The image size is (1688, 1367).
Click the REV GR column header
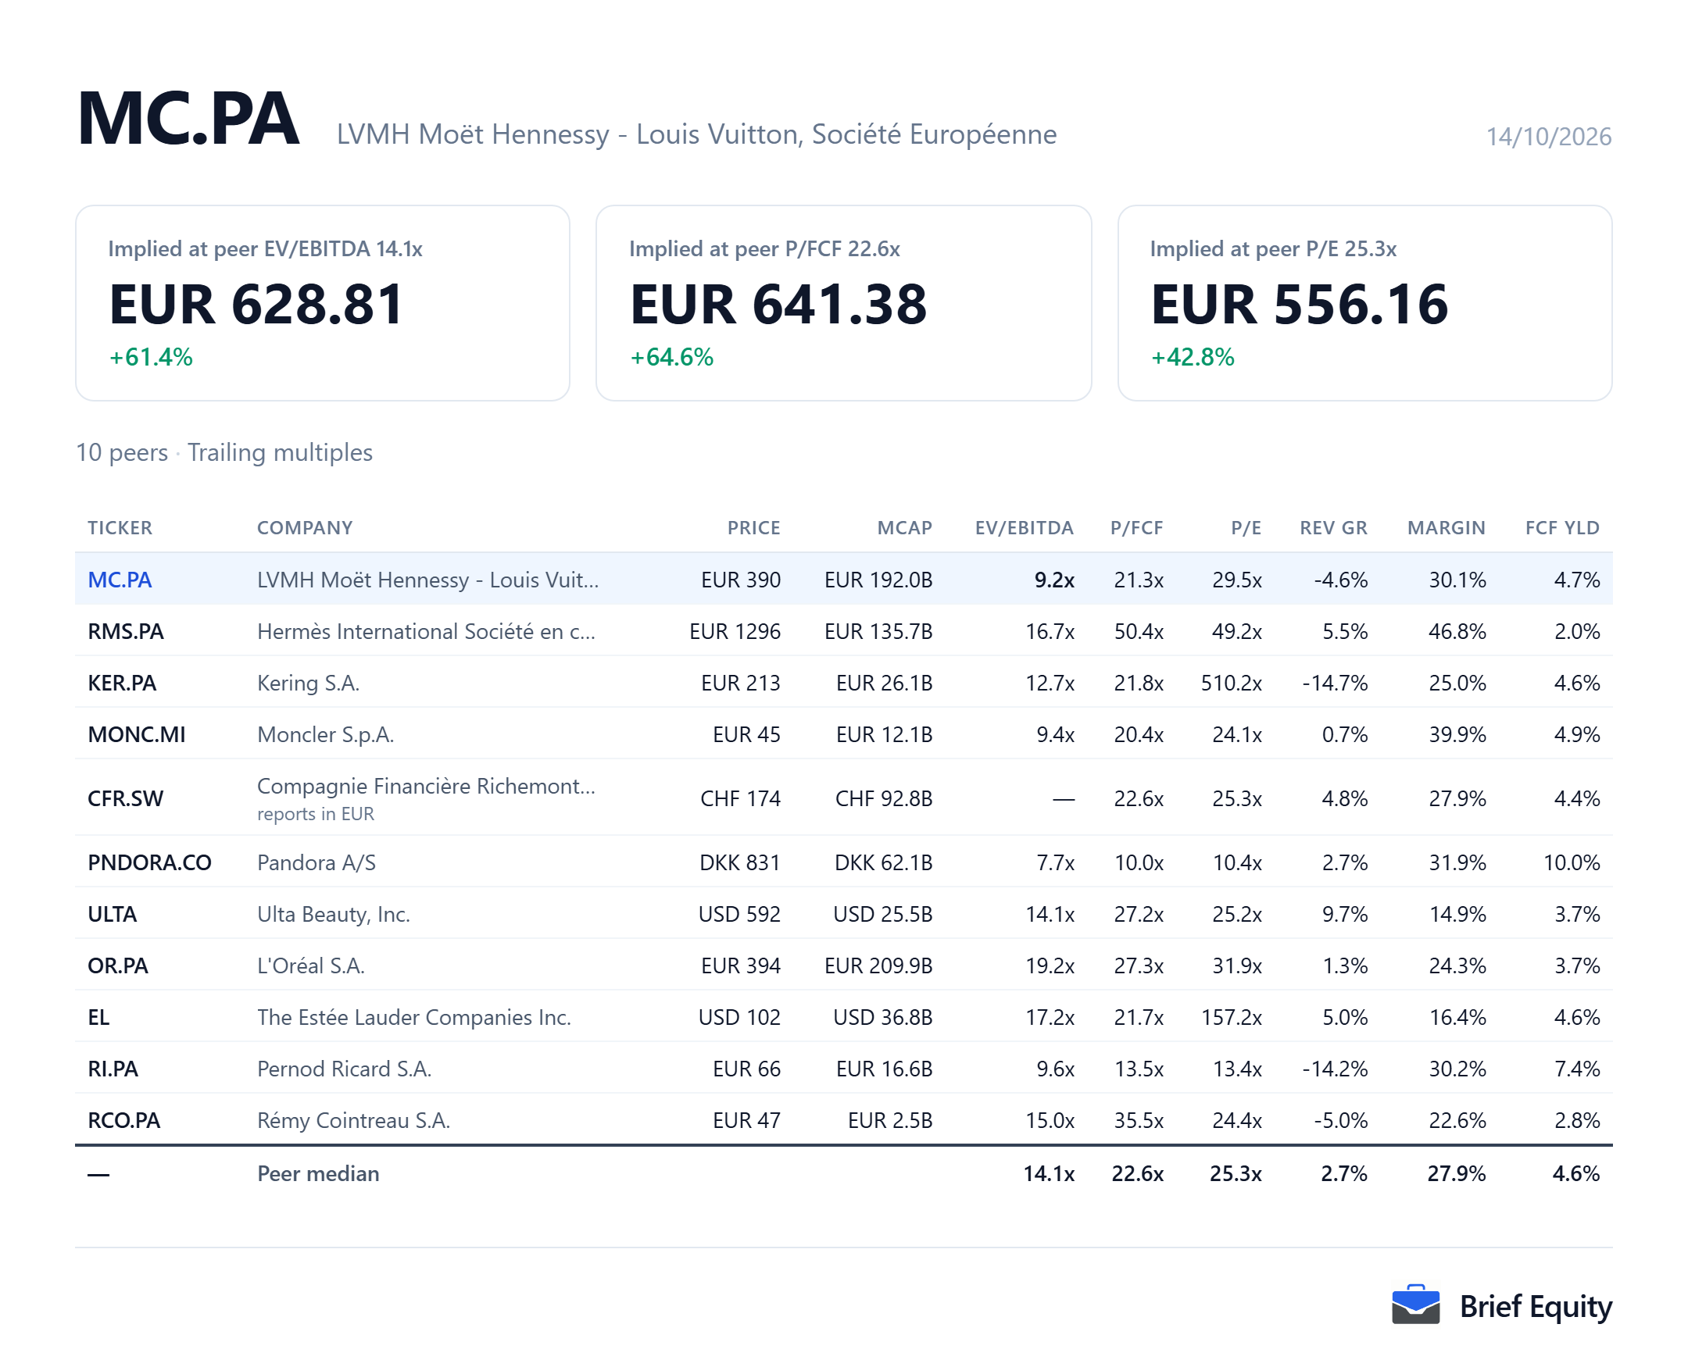point(1333,527)
